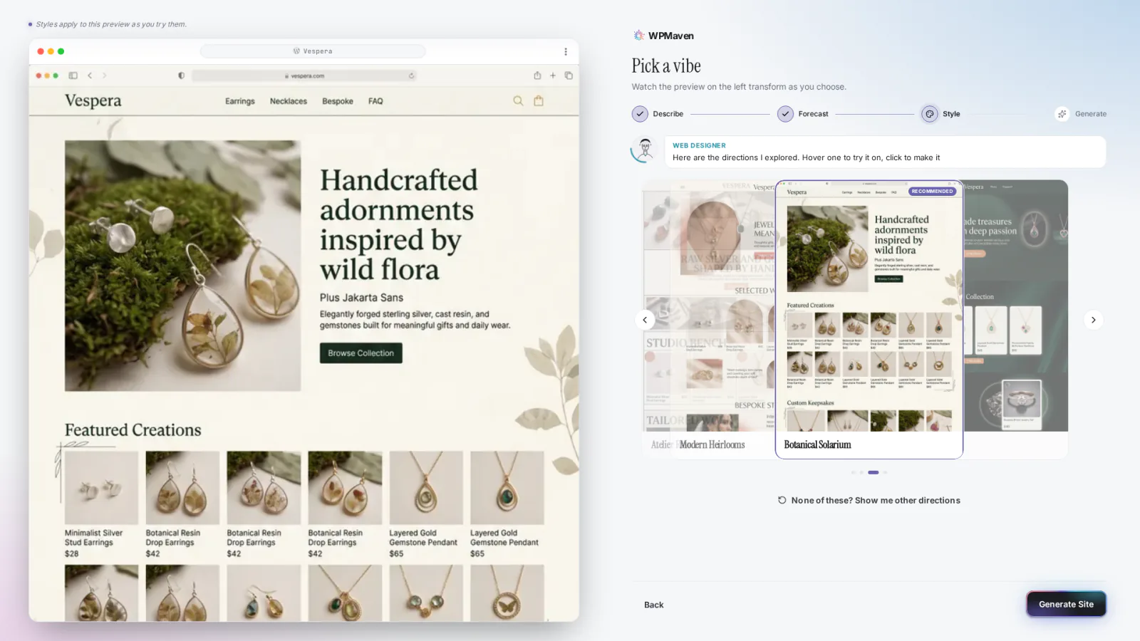Click the Vespera logo in site header
This screenshot has height=641, width=1140.
tap(93, 100)
